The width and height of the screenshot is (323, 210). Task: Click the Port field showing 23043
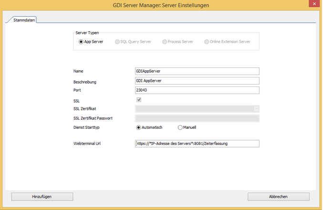pyautogui.click(x=197, y=90)
